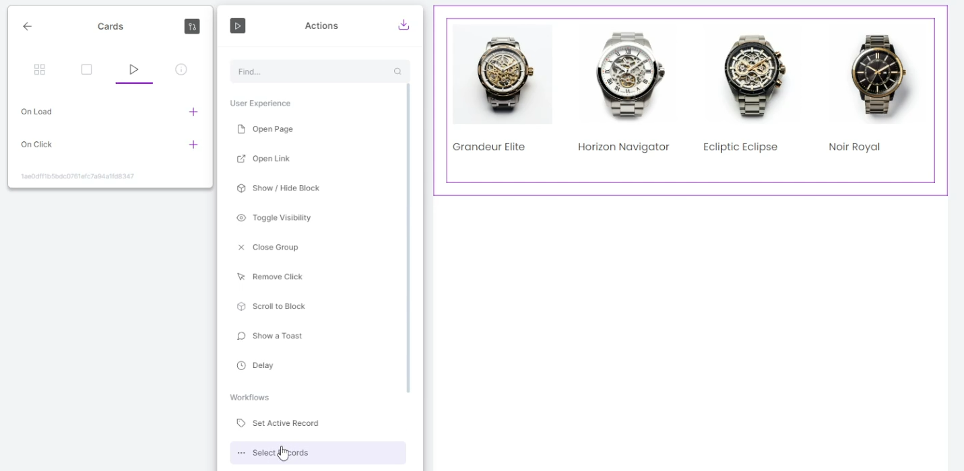Focus the Find search field
The height and width of the screenshot is (471, 964).
(x=320, y=71)
